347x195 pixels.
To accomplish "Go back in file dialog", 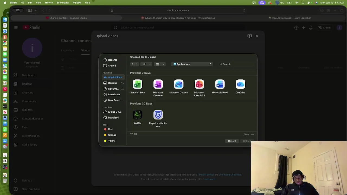I will pos(132,64).
